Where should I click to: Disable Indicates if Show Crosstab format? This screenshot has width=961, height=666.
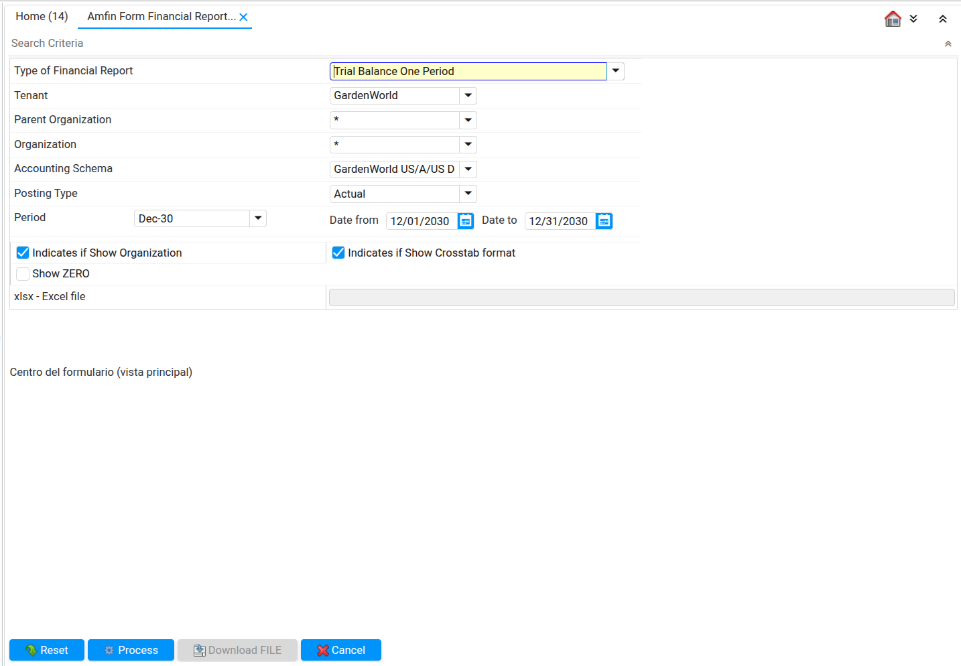point(338,253)
